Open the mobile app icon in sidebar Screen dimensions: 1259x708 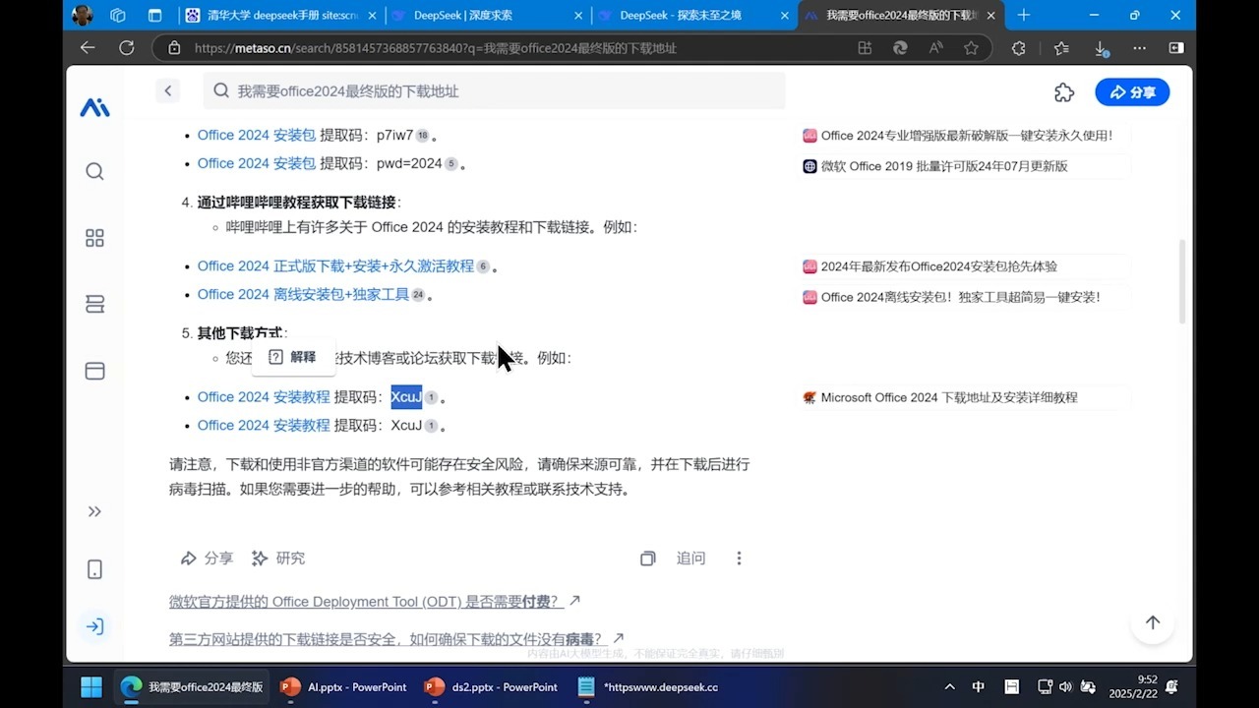(x=94, y=569)
